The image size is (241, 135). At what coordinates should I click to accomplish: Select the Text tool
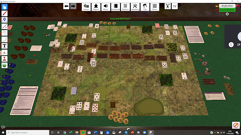pyautogui.click(x=5, y=46)
